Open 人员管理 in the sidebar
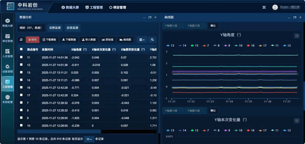 [x=8, y=53]
